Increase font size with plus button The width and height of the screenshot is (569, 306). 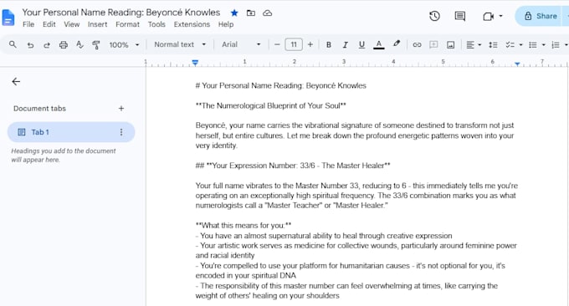[x=310, y=44]
